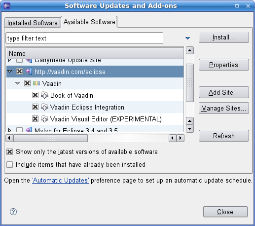Click the feature icon beside Vaadin Visual Editor
Viewport: 255px width, 226px height.
[44, 119]
